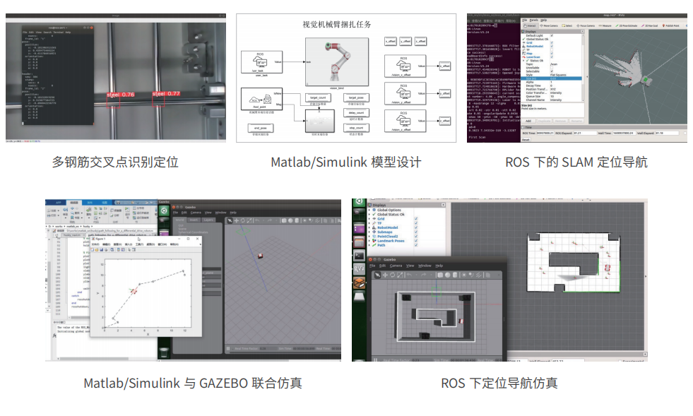Viewport: 693px width, 416px height.
Task: Click the Publish Point tool in RViz
Action: pyautogui.click(x=671, y=25)
